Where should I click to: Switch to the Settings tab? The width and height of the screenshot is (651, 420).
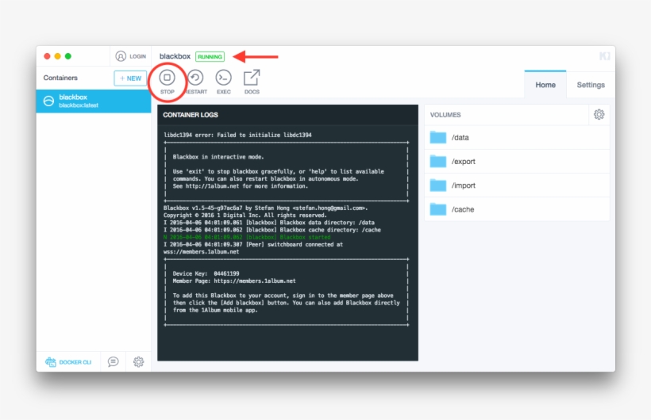[x=591, y=85]
